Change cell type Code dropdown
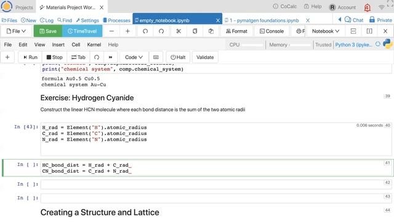Viewport: 394px width, 222px height. click(x=134, y=57)
